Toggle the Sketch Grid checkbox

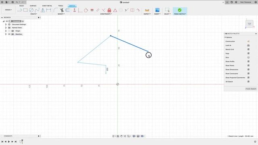click(248, 49)
